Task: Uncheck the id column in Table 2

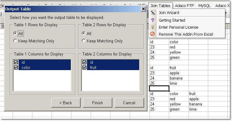Action: pyautogui.click(x=84, y=62)
